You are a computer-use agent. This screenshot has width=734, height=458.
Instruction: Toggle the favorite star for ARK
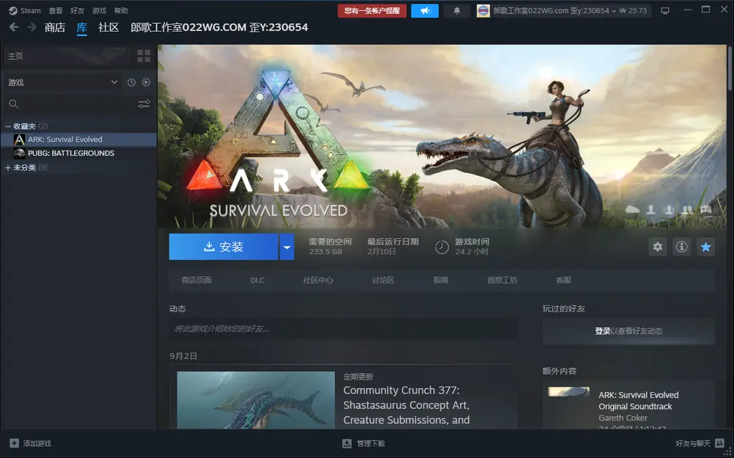click(706, 247)
